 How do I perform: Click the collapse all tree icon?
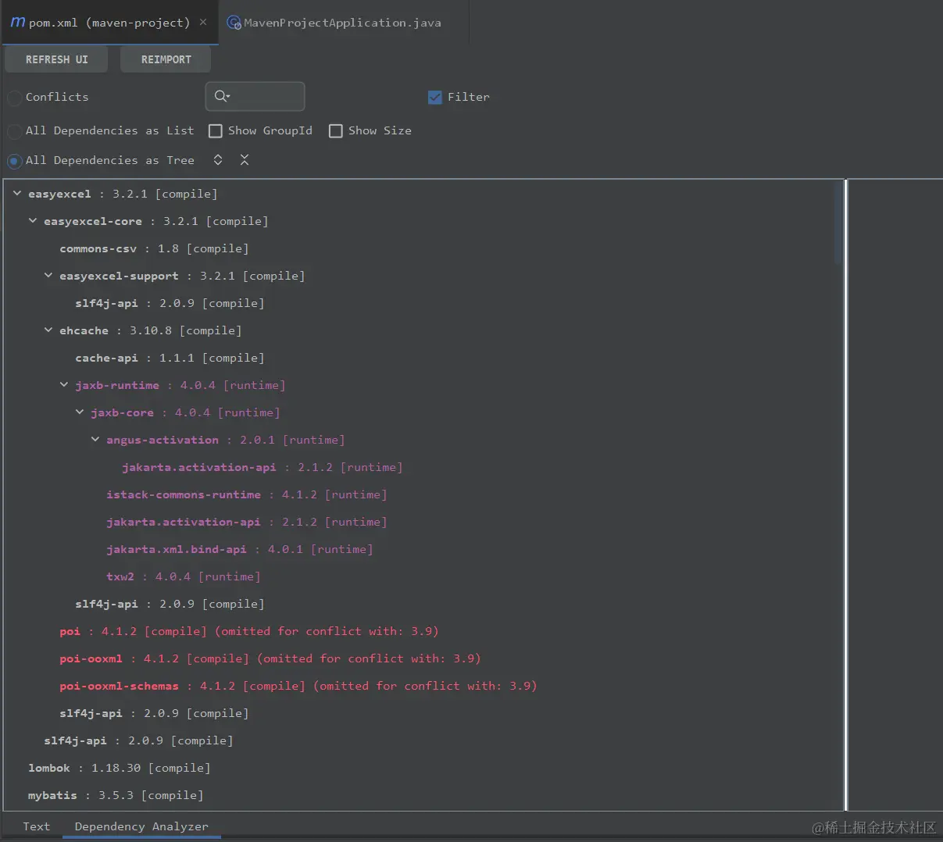[x=245, y=159]
